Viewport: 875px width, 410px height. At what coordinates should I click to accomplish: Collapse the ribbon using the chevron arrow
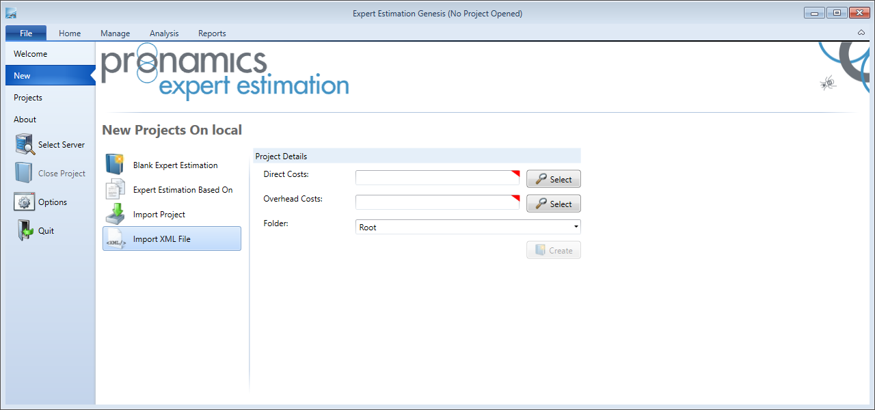[861, 33]
